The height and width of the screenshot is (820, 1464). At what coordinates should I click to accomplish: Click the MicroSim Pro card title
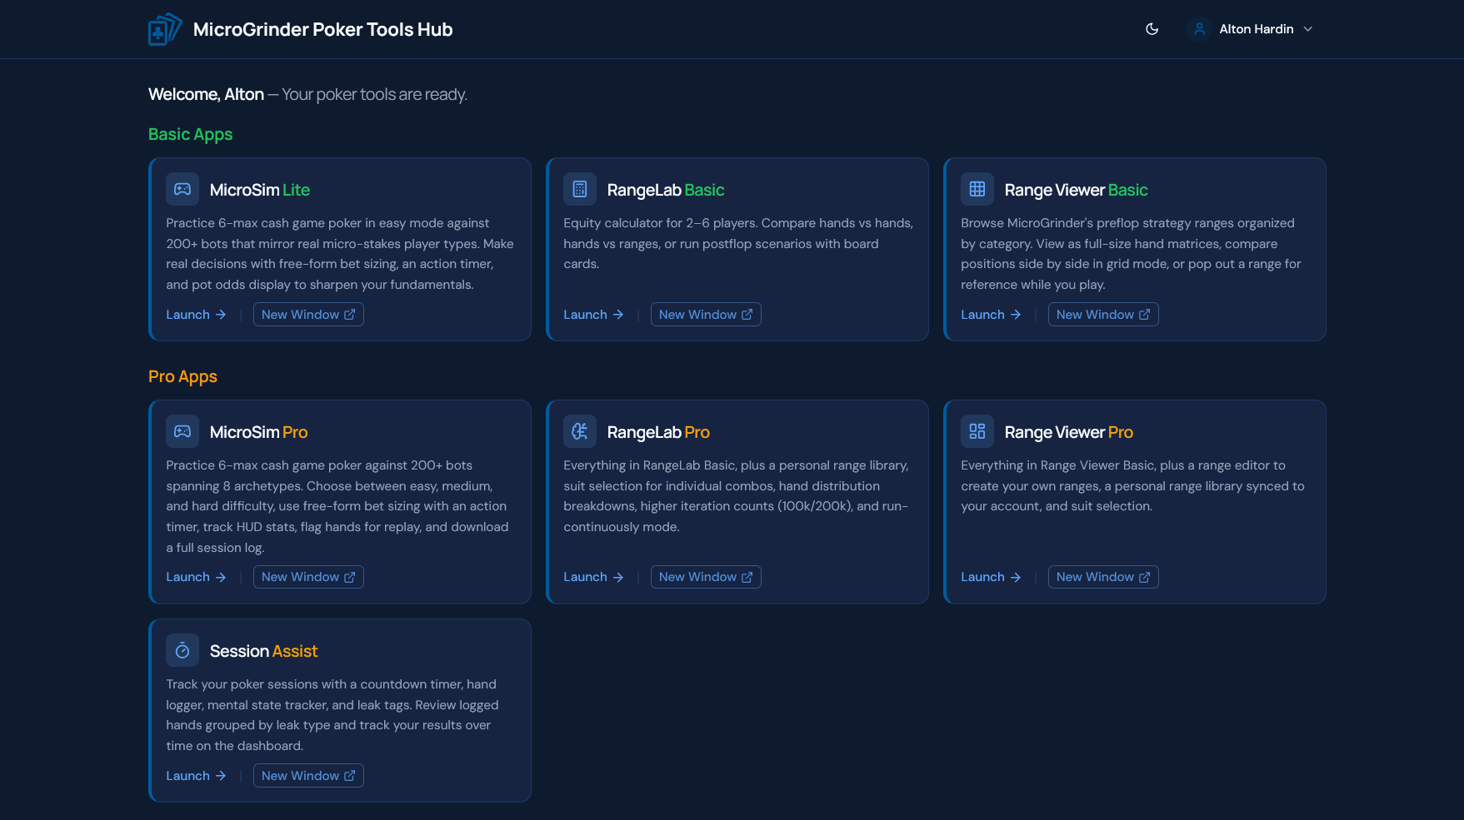click(x=258, y=432)
